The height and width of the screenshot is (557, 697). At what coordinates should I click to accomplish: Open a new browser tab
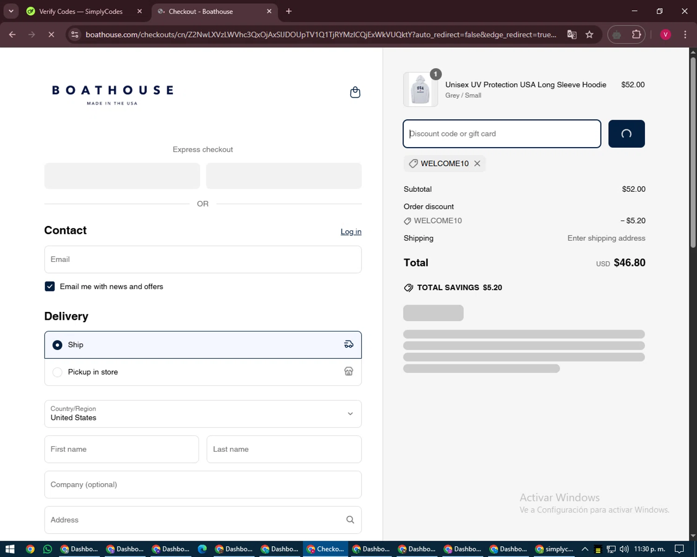pos(289,11)
